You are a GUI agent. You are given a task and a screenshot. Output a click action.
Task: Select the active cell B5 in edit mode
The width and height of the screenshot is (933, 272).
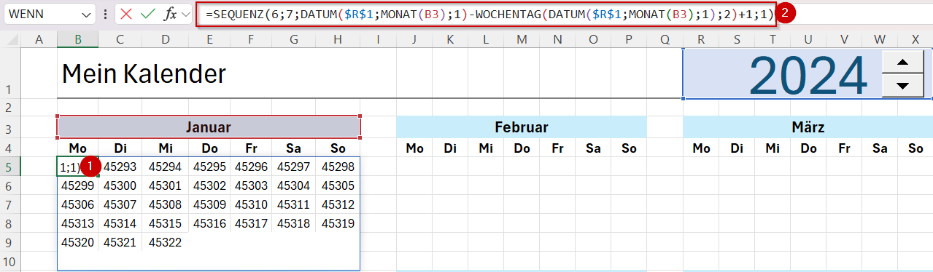(x=77, y=167)
